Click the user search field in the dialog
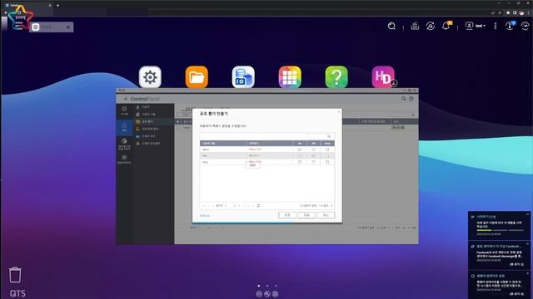This screenshot has width=533, height=299. point(318,136)
